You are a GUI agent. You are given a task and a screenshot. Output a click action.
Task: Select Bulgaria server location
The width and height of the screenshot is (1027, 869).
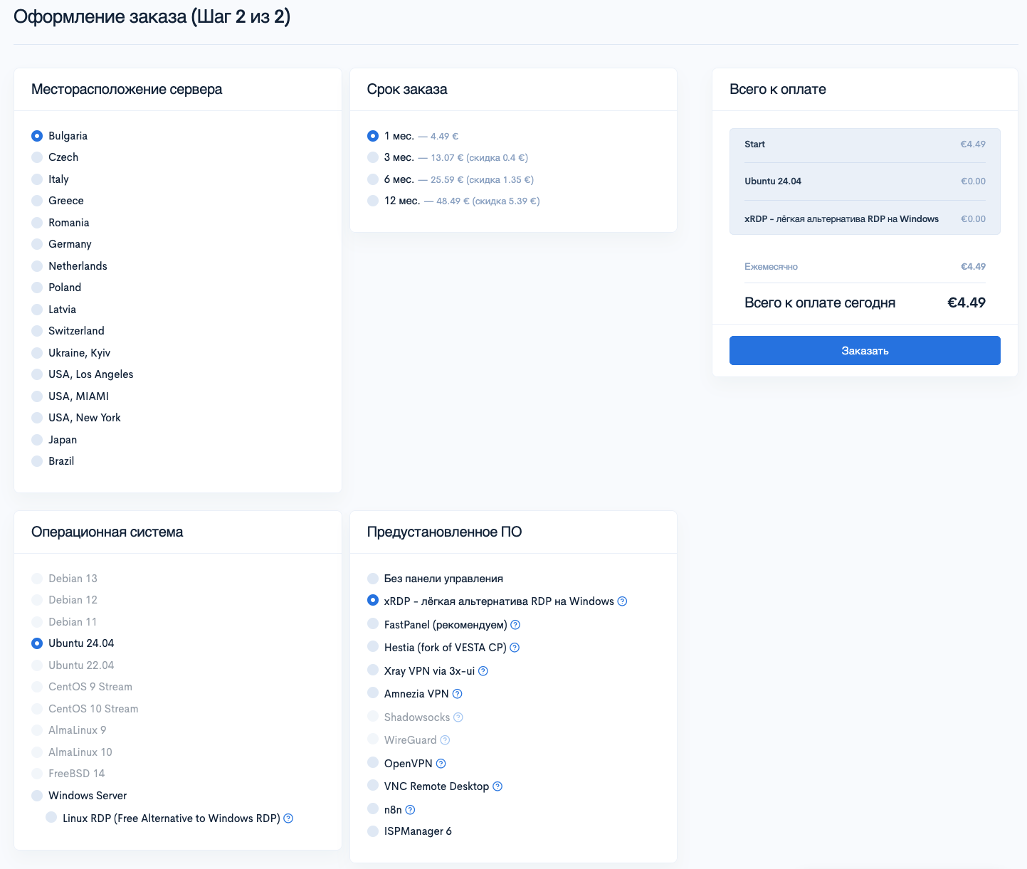pos(37,136)
